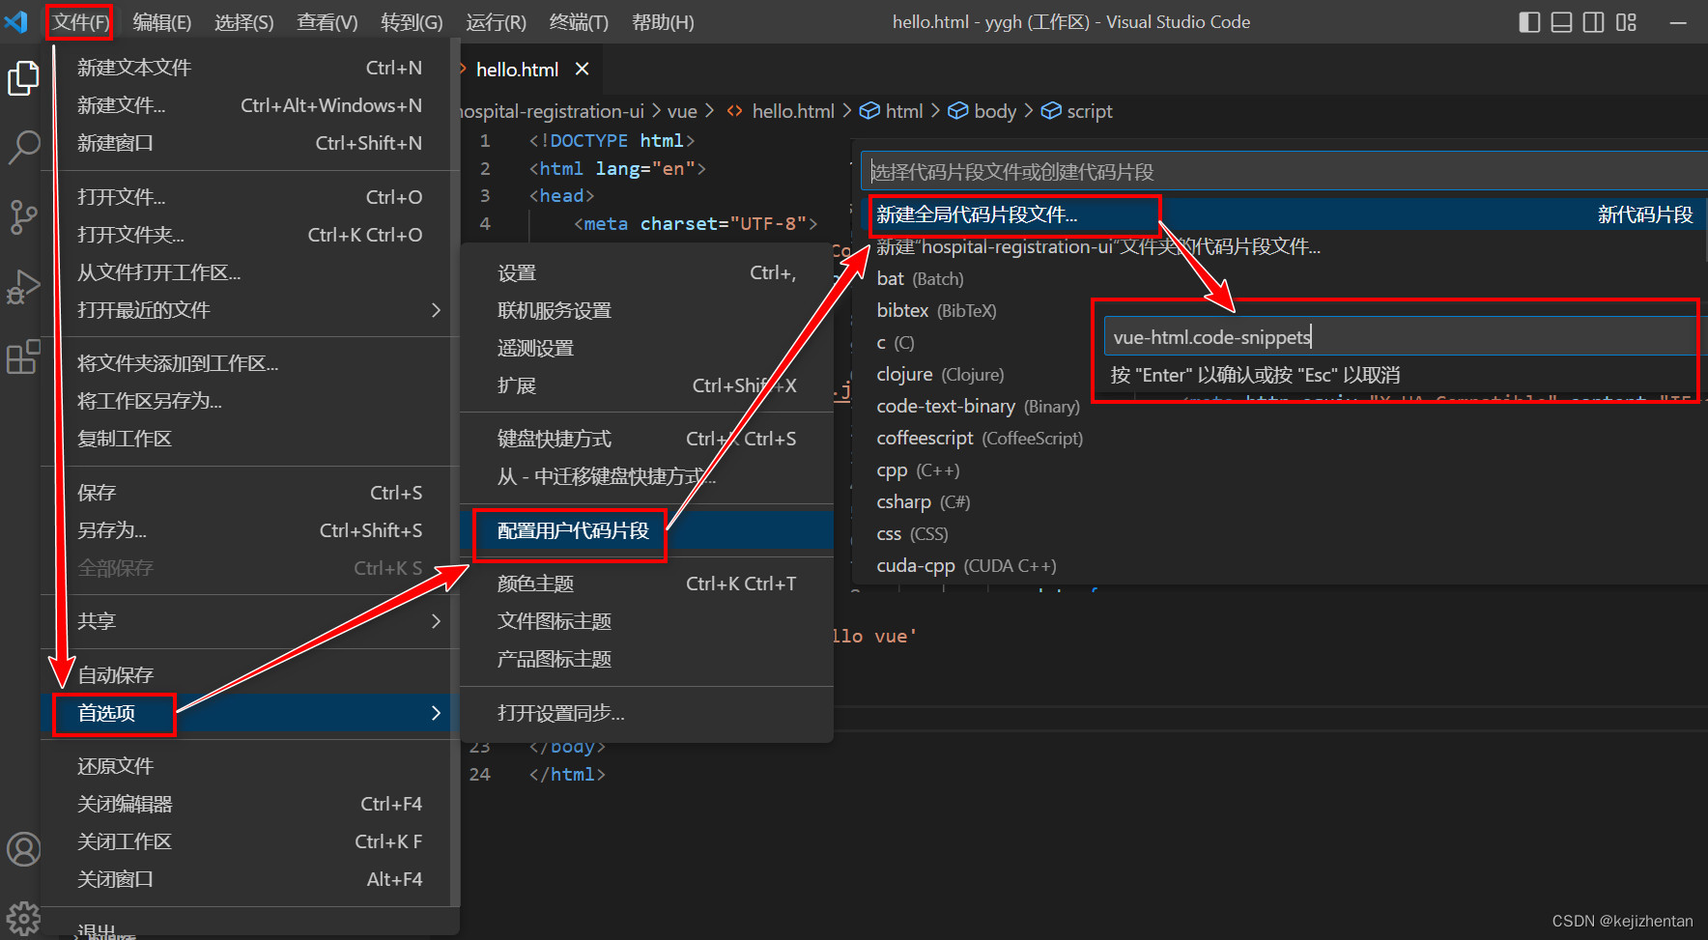This screenshot has width=1708, height=940.
Task: Click the script symbol icon in breadcrumb
Action: tap(1051, 111)
